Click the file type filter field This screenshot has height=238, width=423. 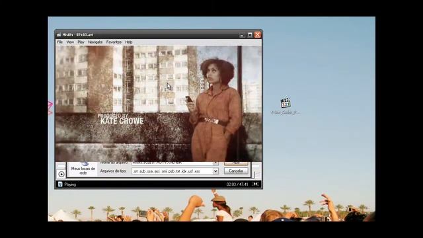[174, 171]
